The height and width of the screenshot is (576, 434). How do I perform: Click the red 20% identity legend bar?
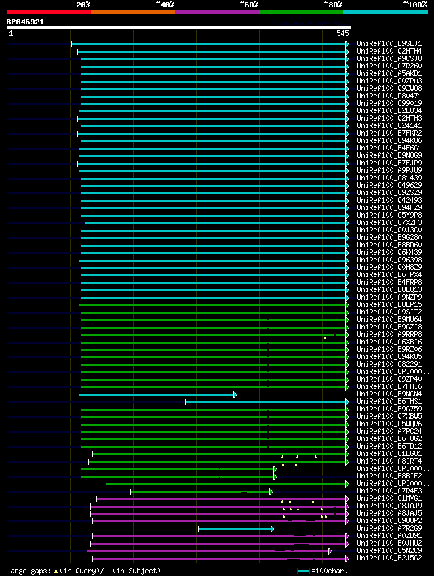pyautogui.click(x=49, y=12)
